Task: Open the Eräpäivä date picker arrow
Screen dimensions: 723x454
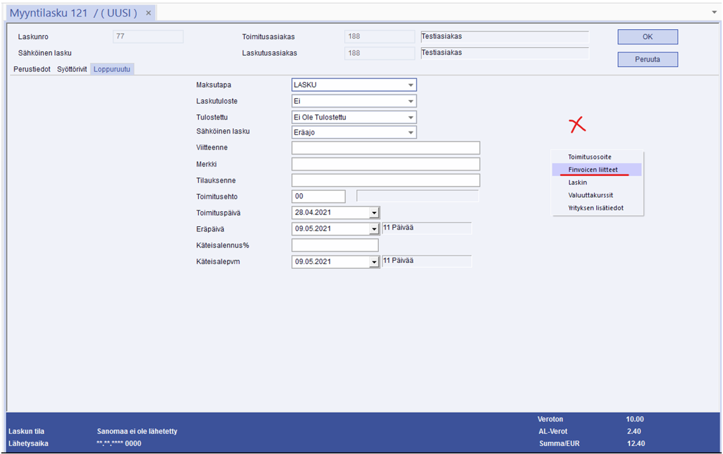Action: [x=374, y=229]
